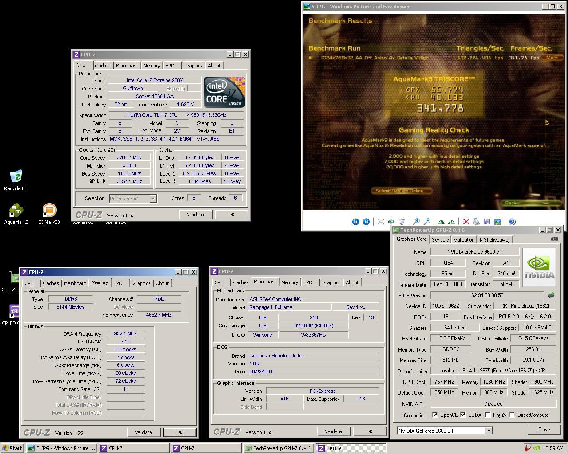
Task: Click GPU-Z title bar system icon
Action: point(396,230)
